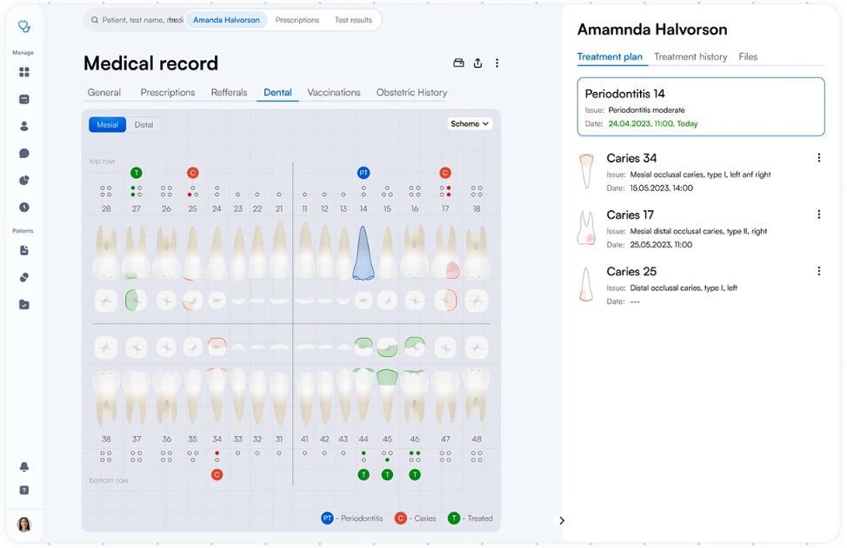Select the clock history icon in sidebar
This screenshot has height=548, width=847.
(23, 207)
